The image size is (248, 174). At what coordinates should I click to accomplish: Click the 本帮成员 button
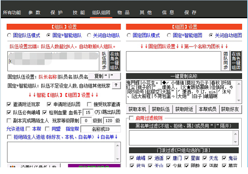(x=207, y=109)
